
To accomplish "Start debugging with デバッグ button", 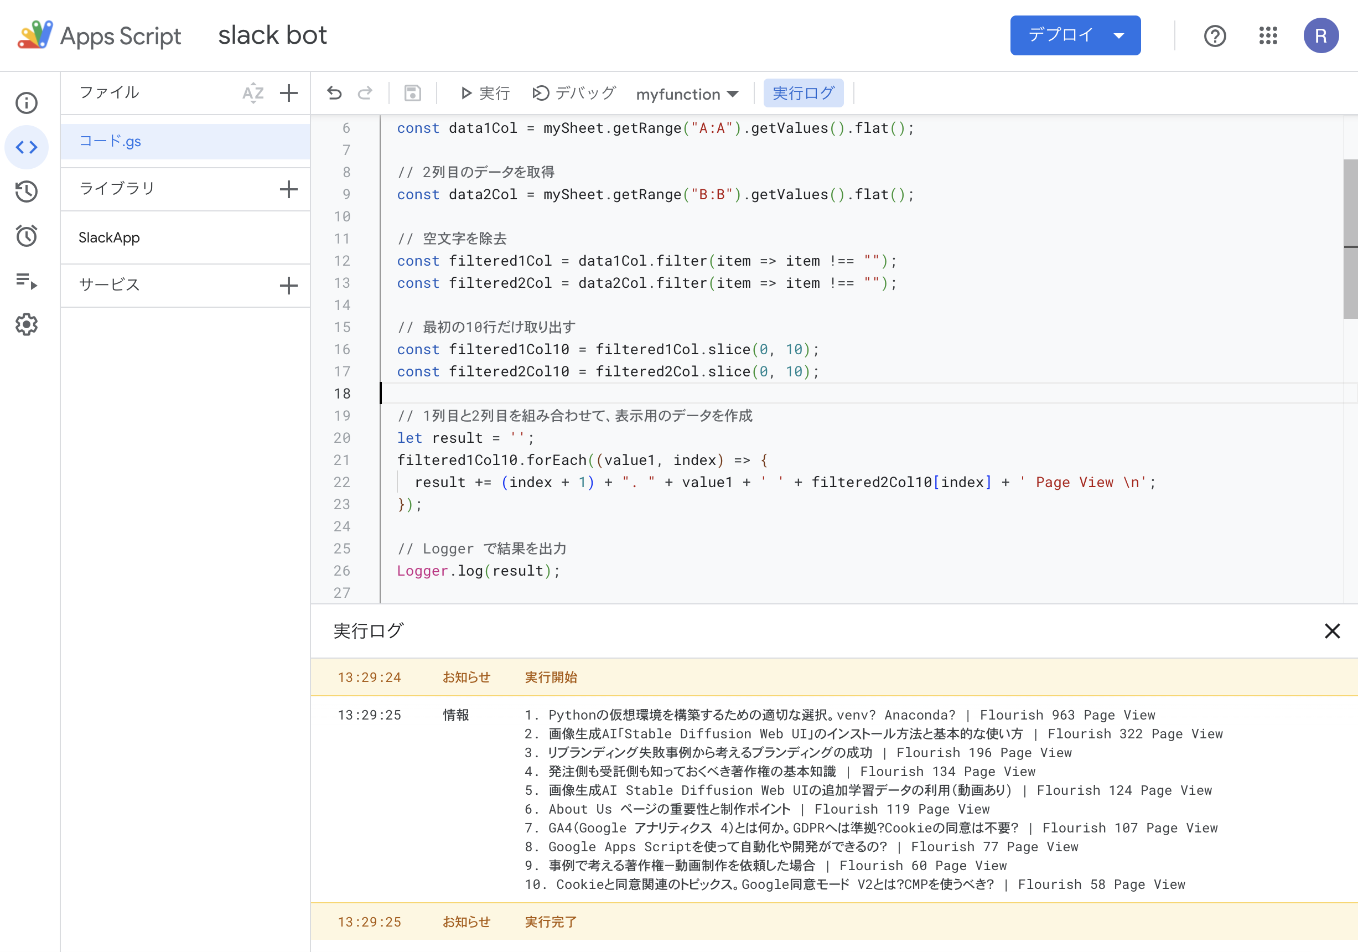I will point(574,93).
